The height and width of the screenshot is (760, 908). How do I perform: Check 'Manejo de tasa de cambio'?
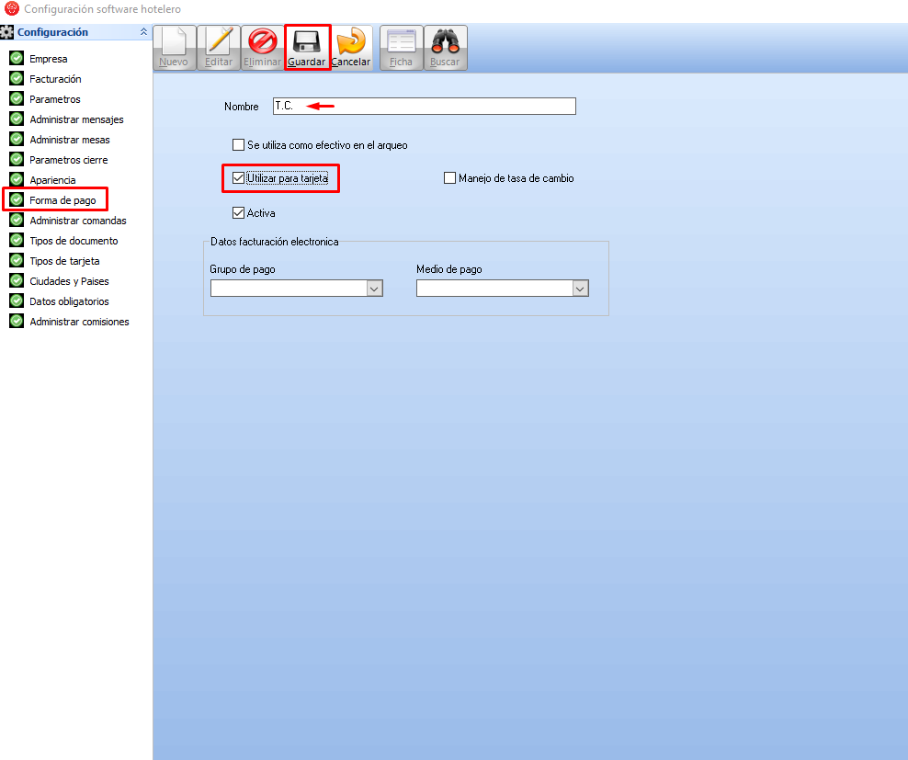450,178
